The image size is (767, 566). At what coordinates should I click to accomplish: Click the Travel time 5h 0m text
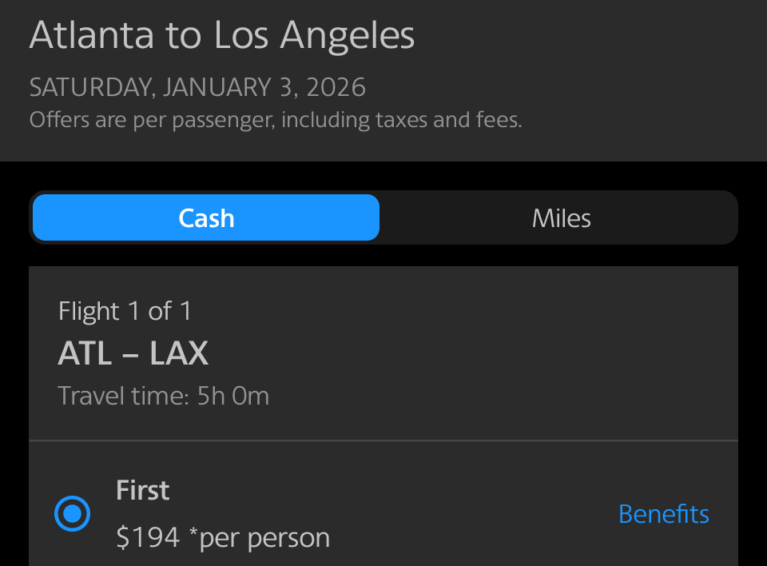163,395
